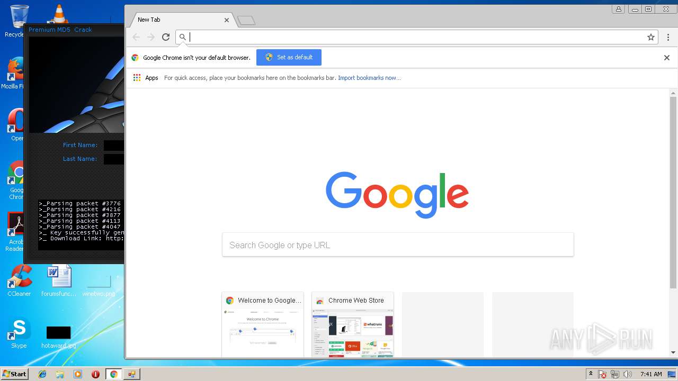
Task: Open the network tray icon
Action: [615, 374]
